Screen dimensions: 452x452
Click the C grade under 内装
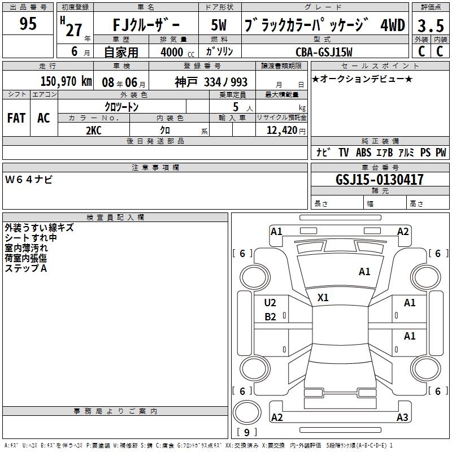pos(440,51)
